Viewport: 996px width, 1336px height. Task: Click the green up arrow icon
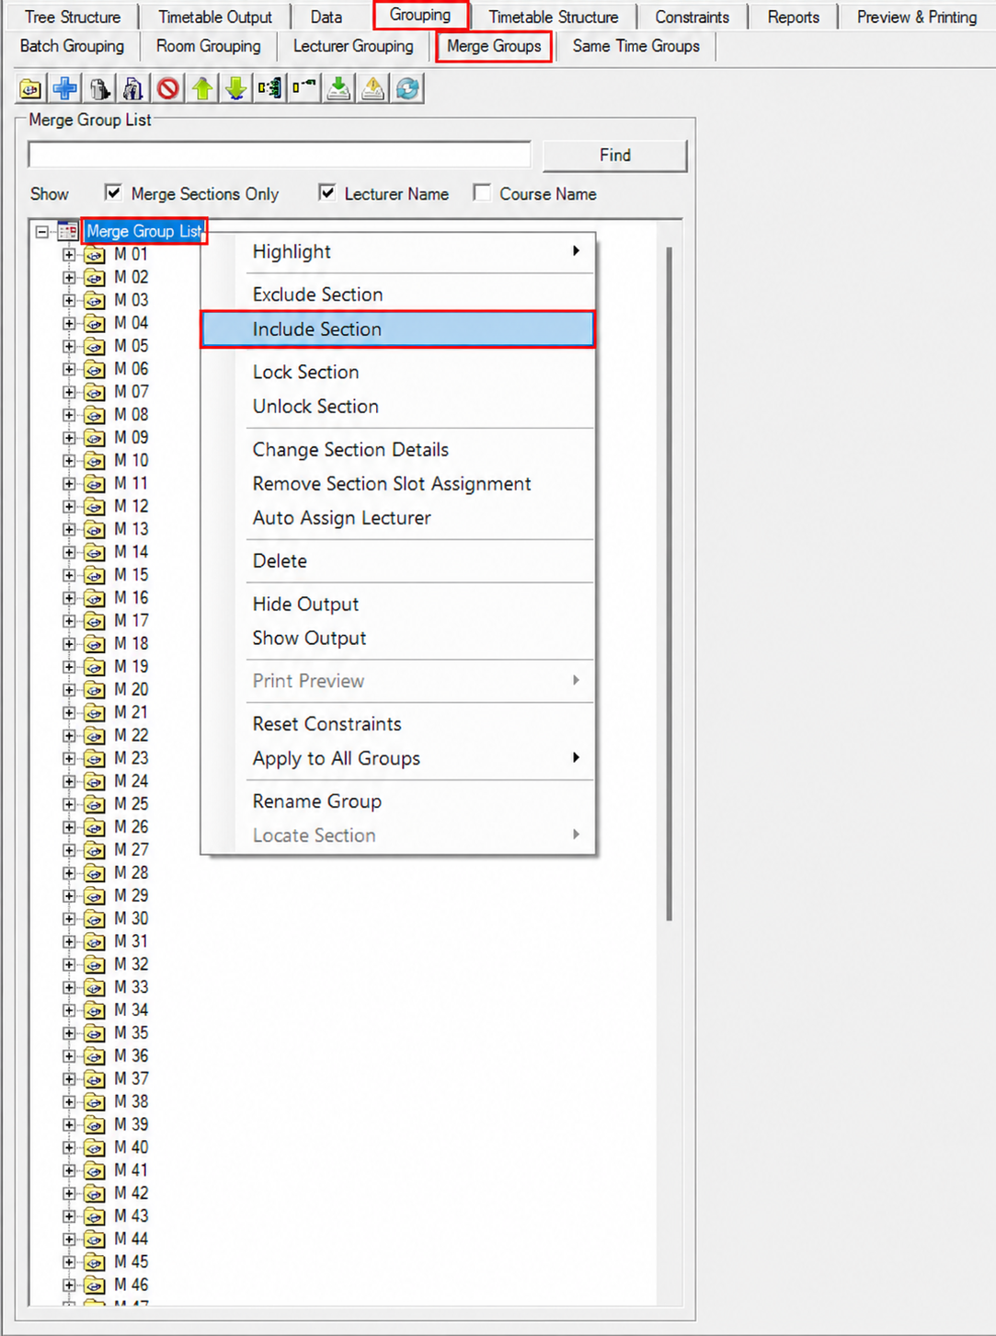[x=202, y=89]
